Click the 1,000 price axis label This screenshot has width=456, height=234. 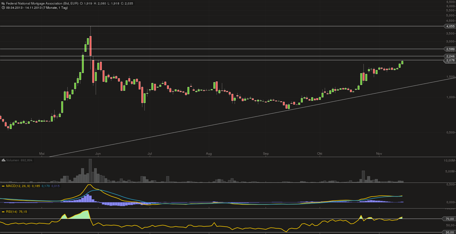[x=450, y=97]
